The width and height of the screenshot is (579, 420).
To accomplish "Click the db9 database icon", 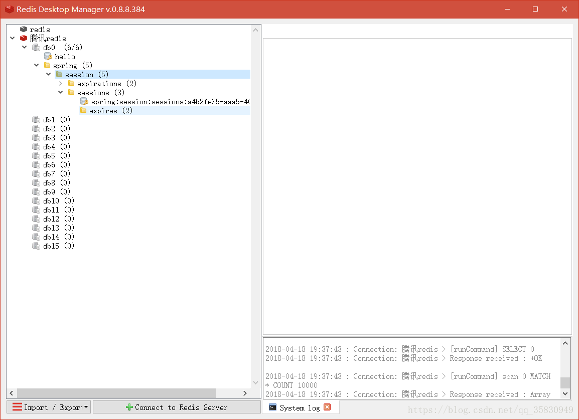I will (36, 192).
